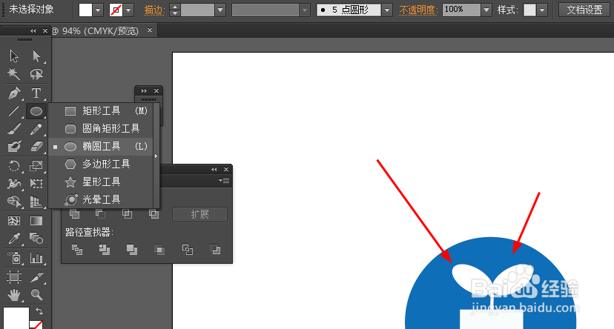Screen dimensions: 614x329
Task: Select the Selection tool (black arrow)
Action: tap(14, 56)
